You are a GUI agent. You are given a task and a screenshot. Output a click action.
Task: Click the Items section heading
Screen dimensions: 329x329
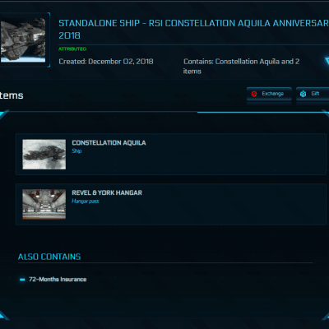[x=12, y=95]
